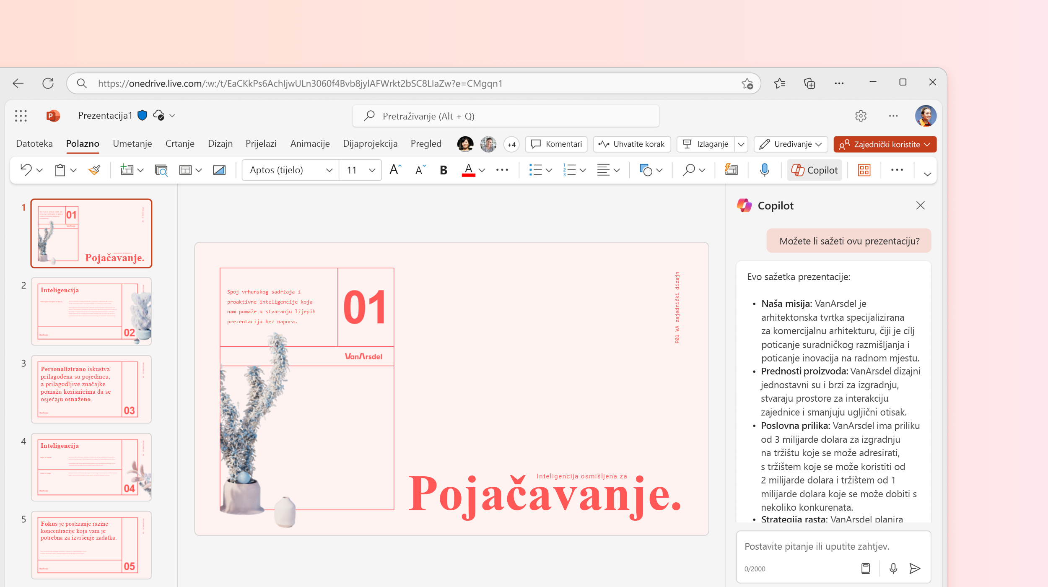The height and width of the screenshot is (587, 1048).
Task: Toggle the Copilot pane button
Action: tap(814, 170)
